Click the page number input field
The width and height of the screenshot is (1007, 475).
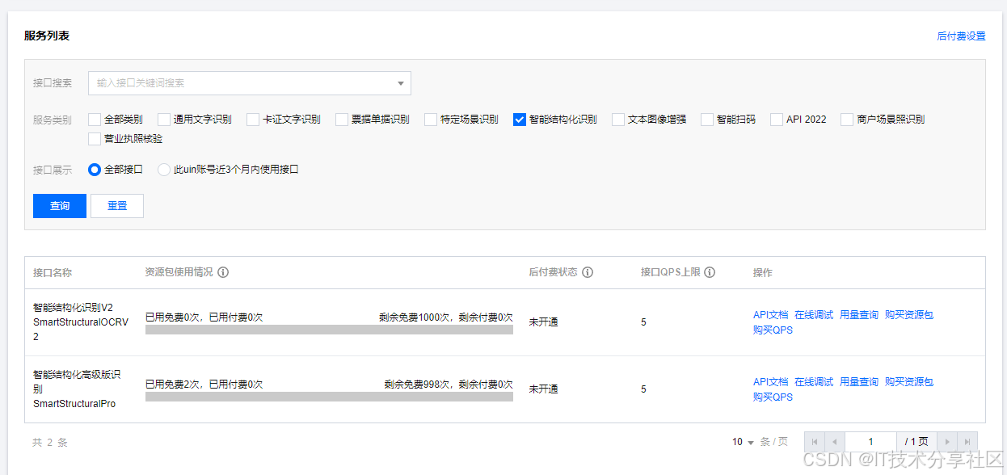pyautogui.click(x=870, y=442)
